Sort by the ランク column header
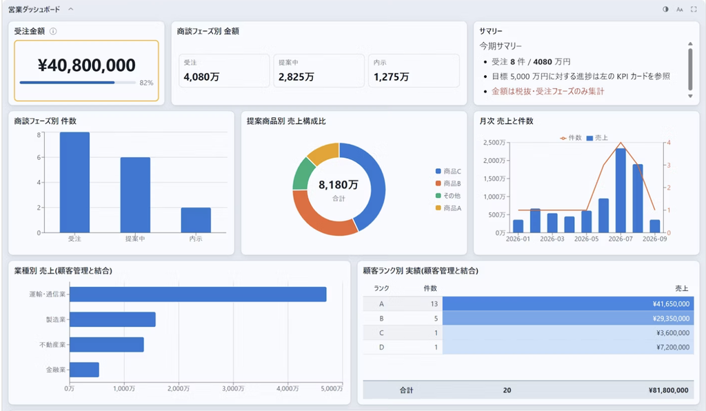Viewport: 706px width, 411px height. [x=381, y=288]
